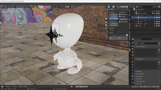Jump to the timeline start frame
The image size is (161, 90).
[76, 87]
